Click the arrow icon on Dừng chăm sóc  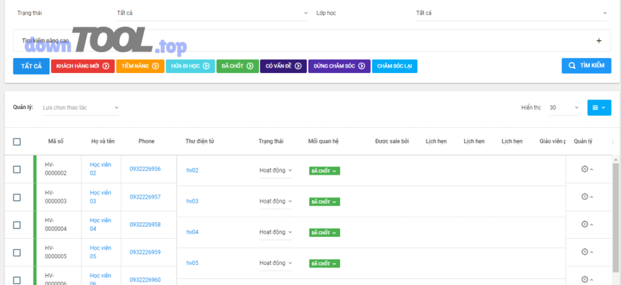(361, 66)
